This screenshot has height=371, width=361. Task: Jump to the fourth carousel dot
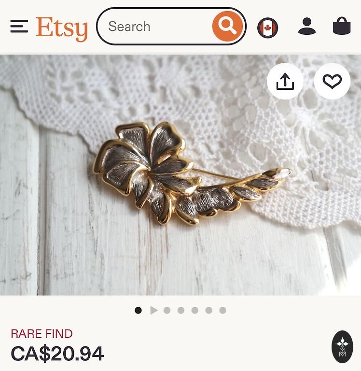pyautogui.click(x=181, y=310)
